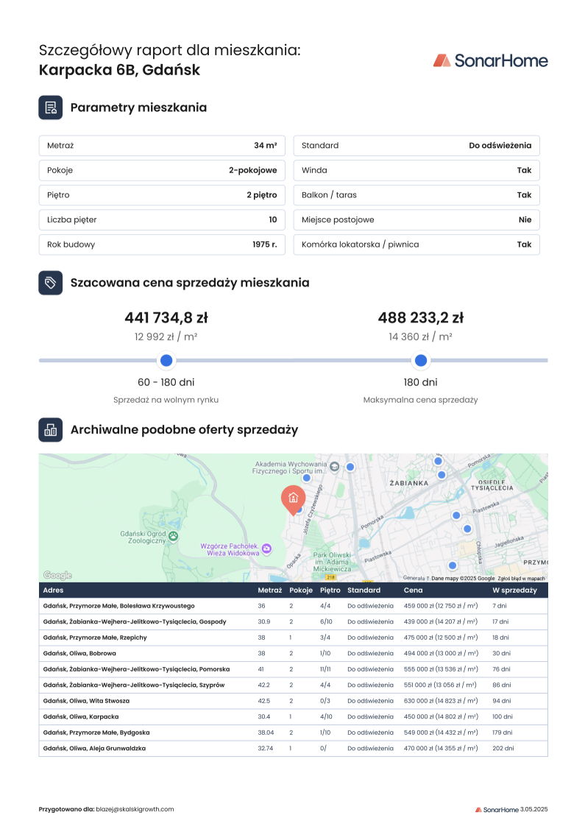Click the slider handle for maximum sale price
Screen dimensions: 585x832
pyautogui.click(x=421, y=361)
